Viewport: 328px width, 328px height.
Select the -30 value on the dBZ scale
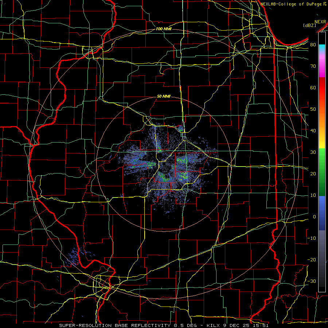click(x=312, y=281)
